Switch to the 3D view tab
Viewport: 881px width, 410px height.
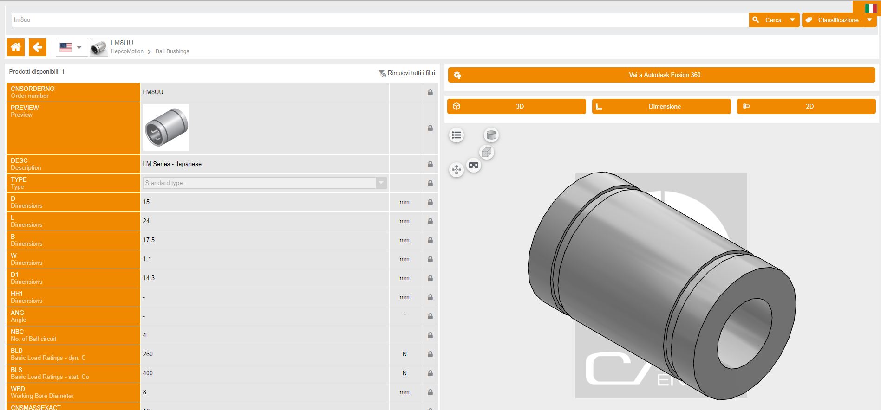[x=516, y=106]
